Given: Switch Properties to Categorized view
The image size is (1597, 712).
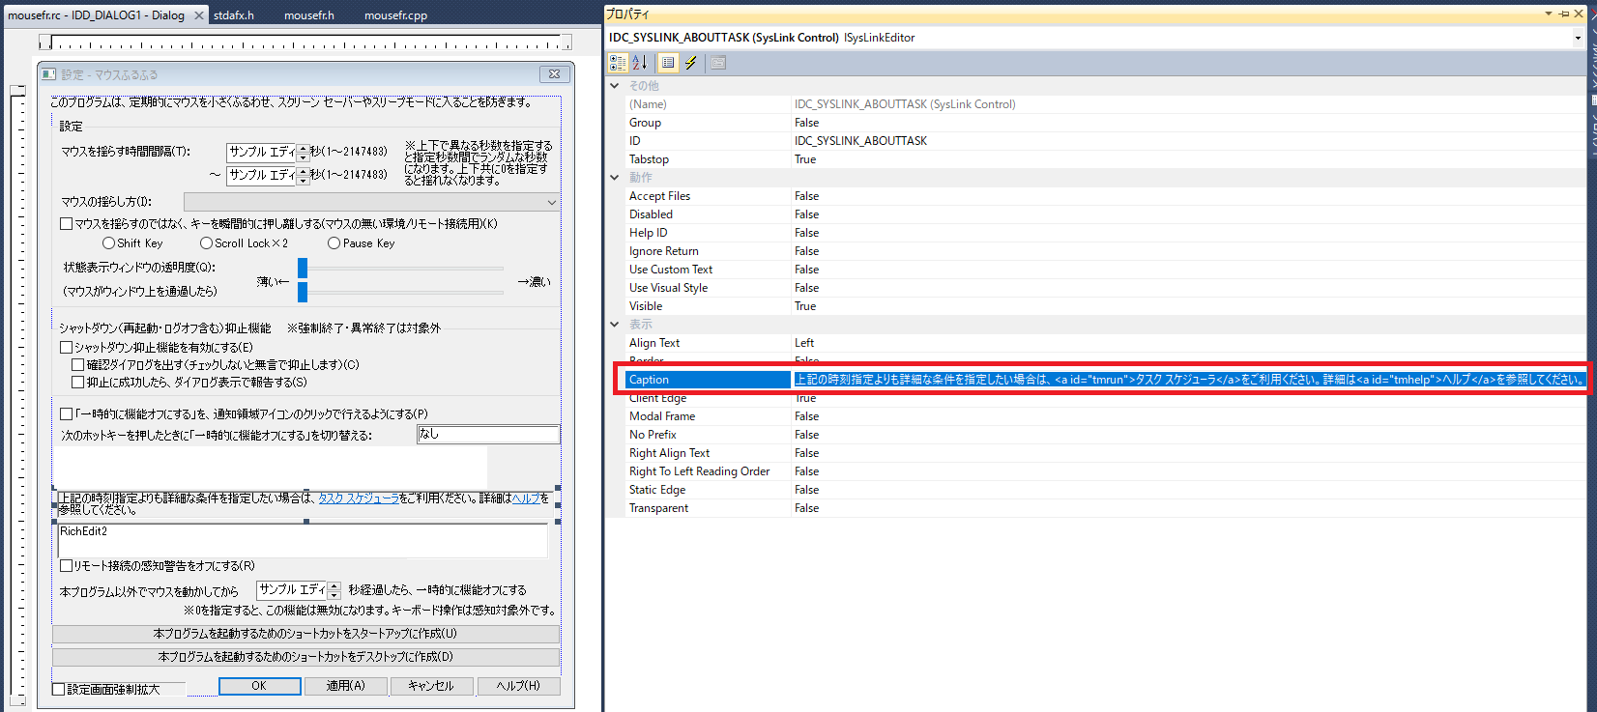Looking at the screenshot, I should click(x=617, y=63).
